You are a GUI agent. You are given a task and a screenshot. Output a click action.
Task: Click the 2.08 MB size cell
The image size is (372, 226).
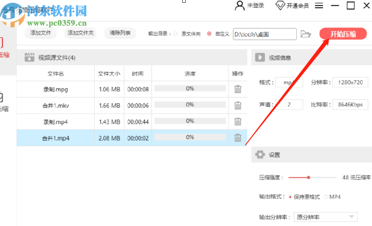point(110,138)
